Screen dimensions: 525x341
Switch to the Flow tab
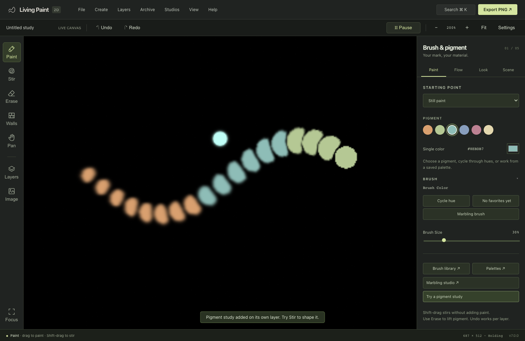tap(458, 70)
